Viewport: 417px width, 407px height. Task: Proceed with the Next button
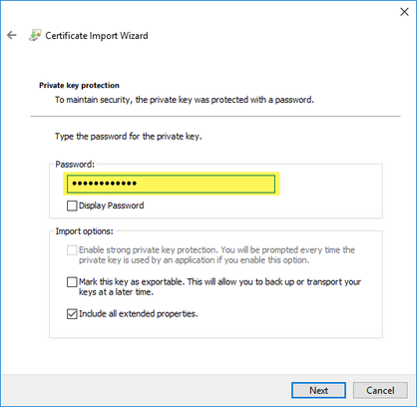pyautogui.click(x=318, y=390)
